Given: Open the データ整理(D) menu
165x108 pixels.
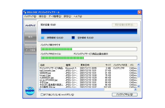Looking at the screenshot, I should pyautogui.click(x=55, y=16).
